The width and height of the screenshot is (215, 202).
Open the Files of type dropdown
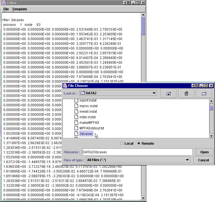click(188, 160)
